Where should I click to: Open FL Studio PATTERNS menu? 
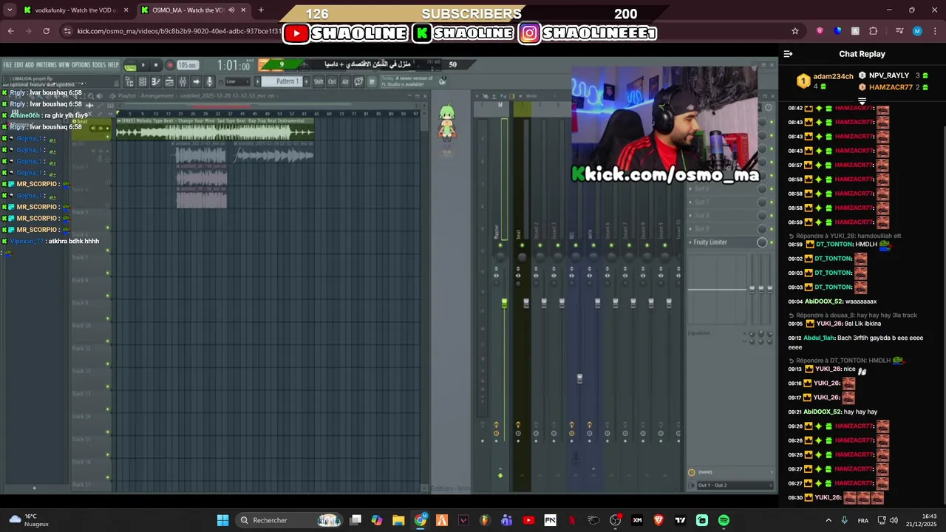point(46,65)
